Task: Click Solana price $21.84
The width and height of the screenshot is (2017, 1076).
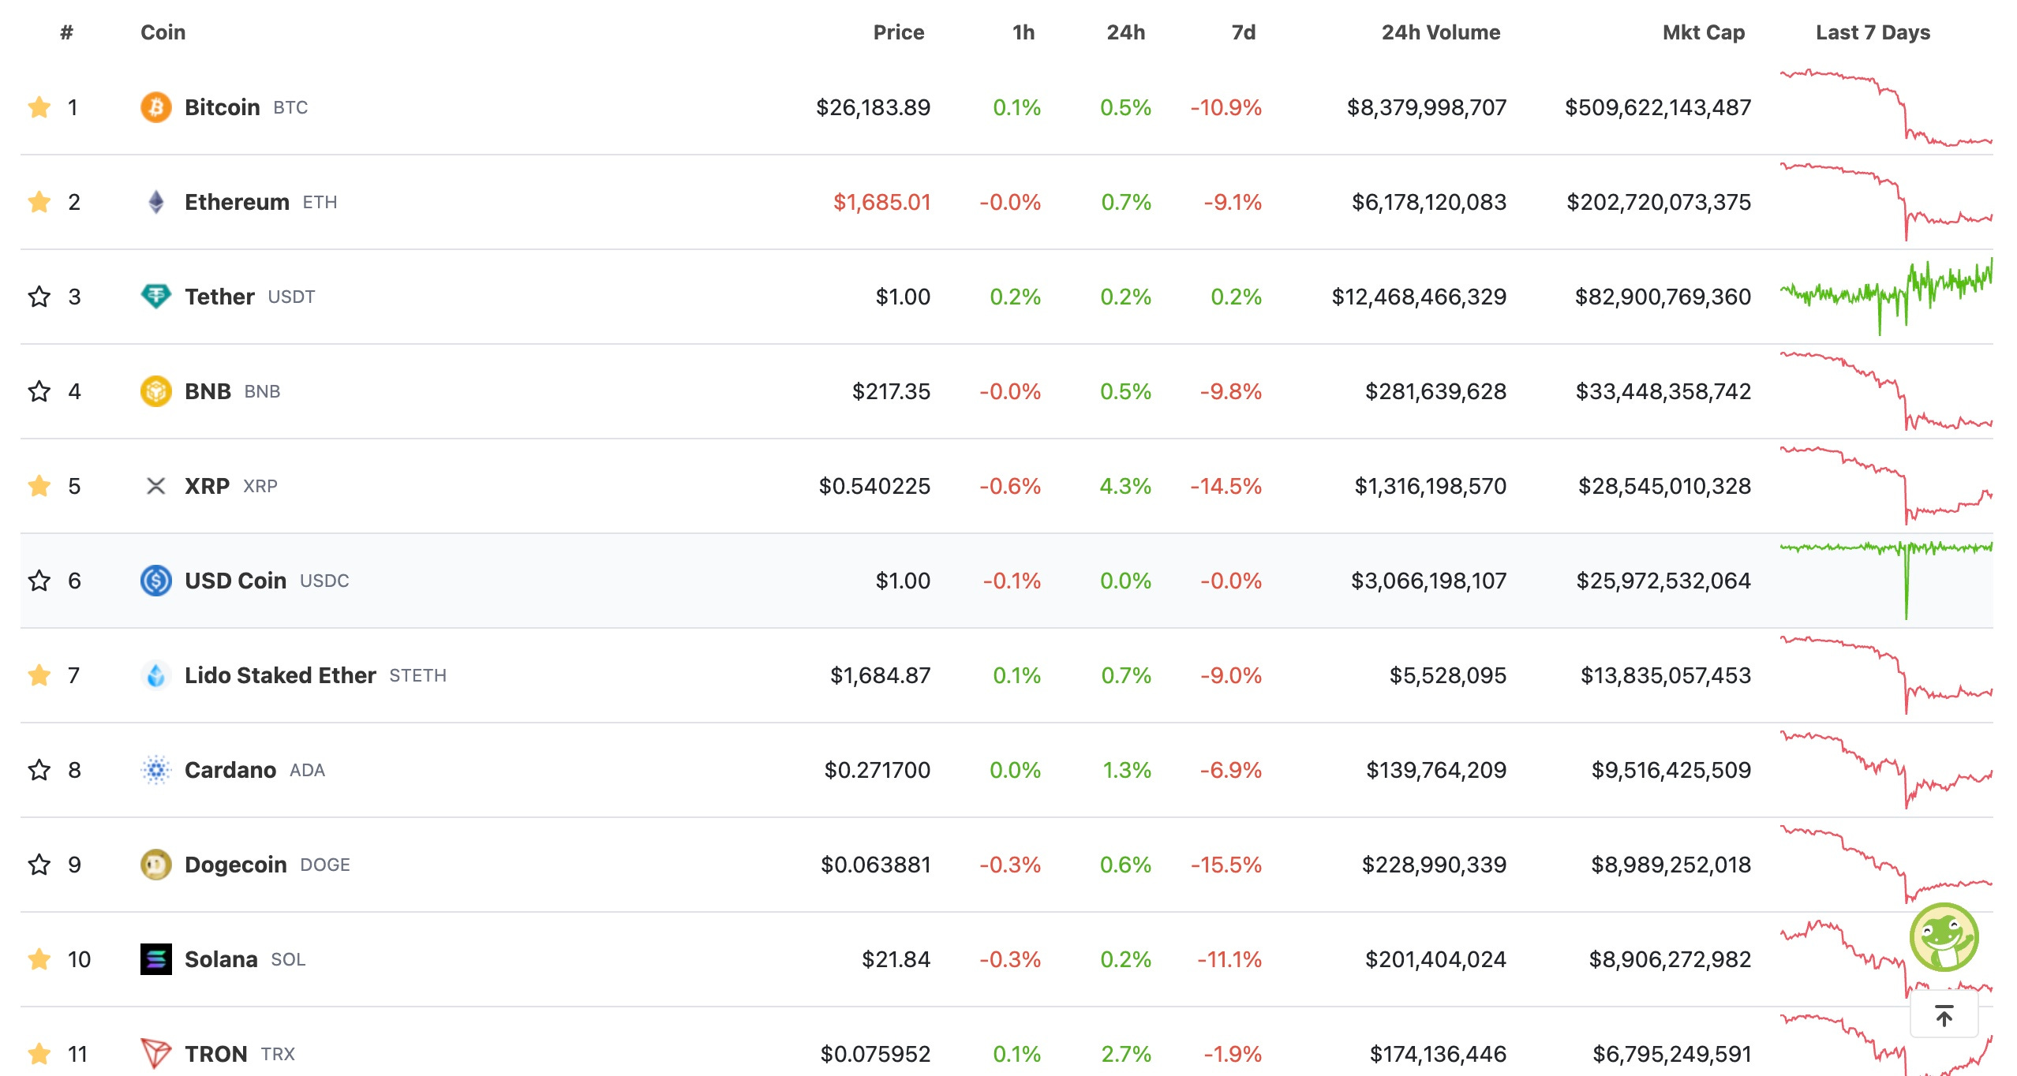Action: tap(896, 959)
